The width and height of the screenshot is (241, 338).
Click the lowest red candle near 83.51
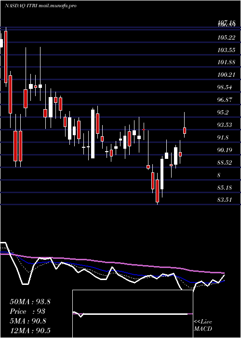[x=157, y=191]
